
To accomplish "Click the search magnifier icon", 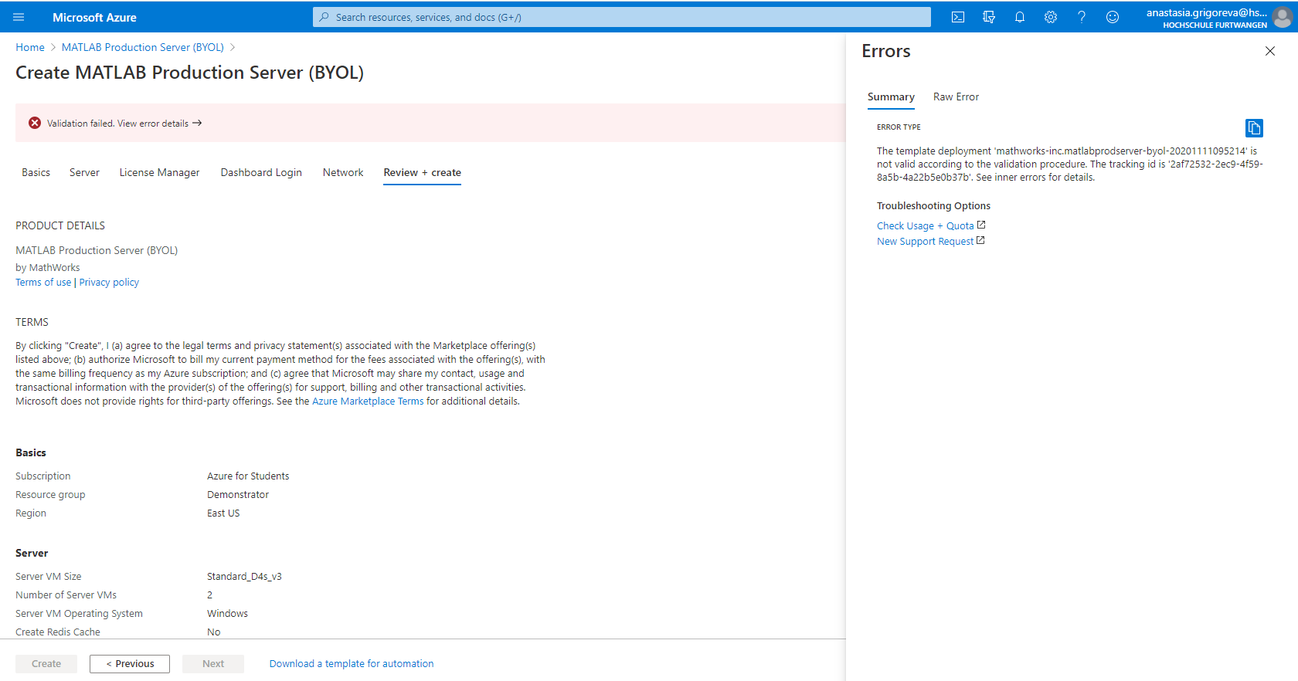I will pyautogui.click(x=324, y=17).
